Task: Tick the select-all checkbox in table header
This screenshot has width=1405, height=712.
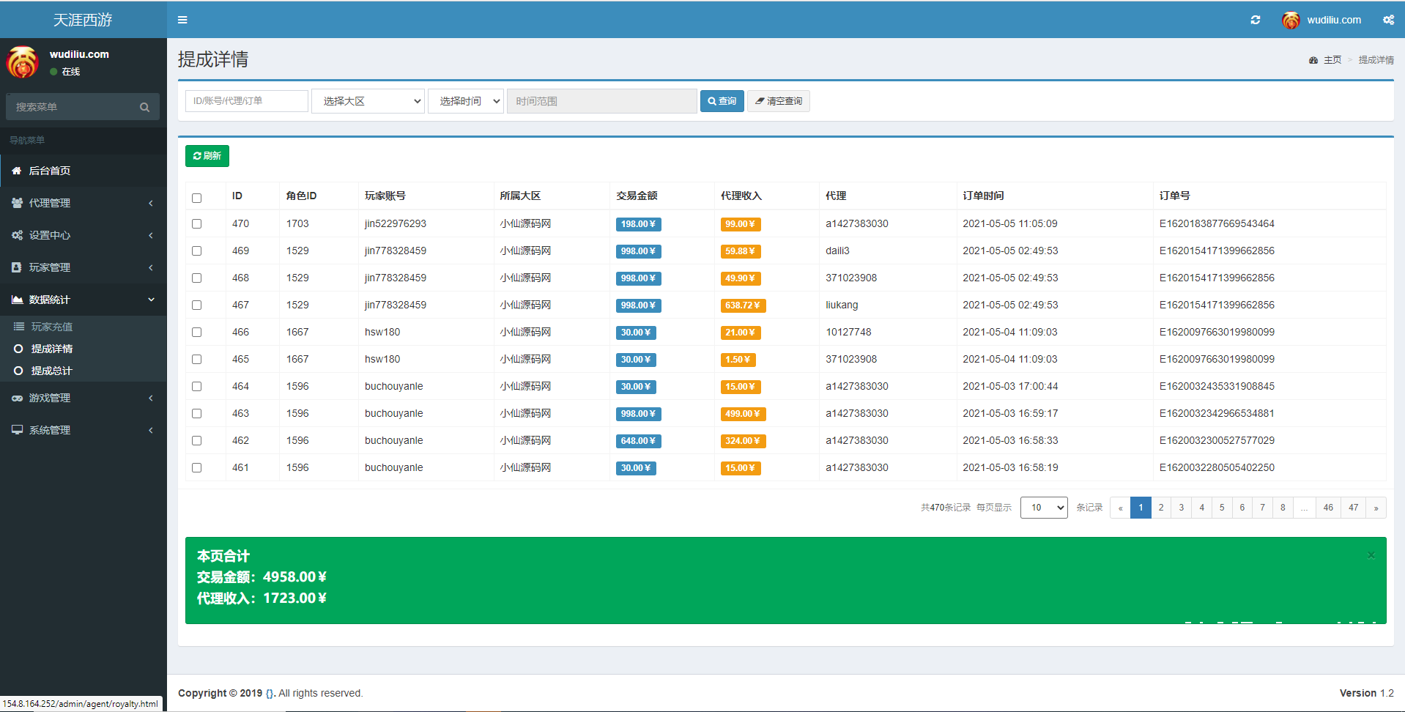Action: coord(196,198)
